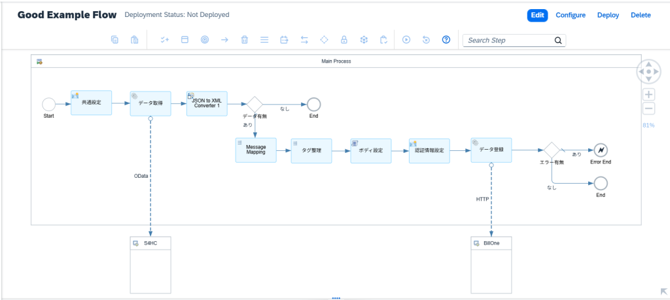Click the Main Process icon at its top-left
Viewport: 670px width, 300px height.
pyautogui.click(x=39, y=62)
